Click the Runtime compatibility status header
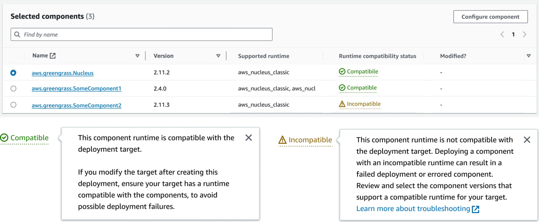 (x=377, y=56)
